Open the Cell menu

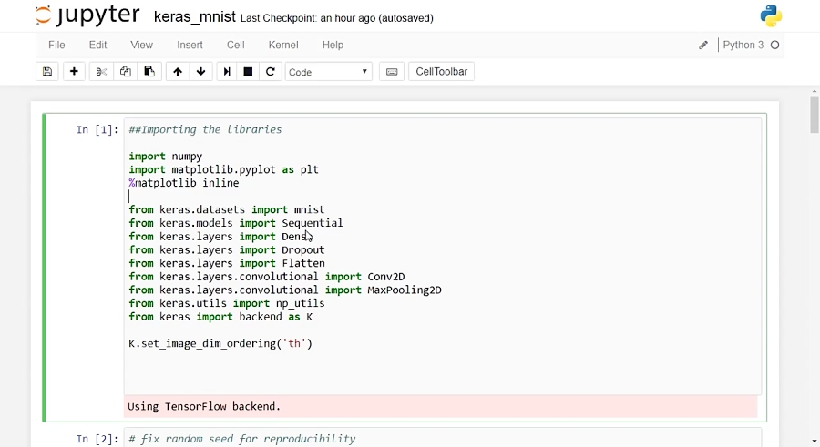coord(236,45)
